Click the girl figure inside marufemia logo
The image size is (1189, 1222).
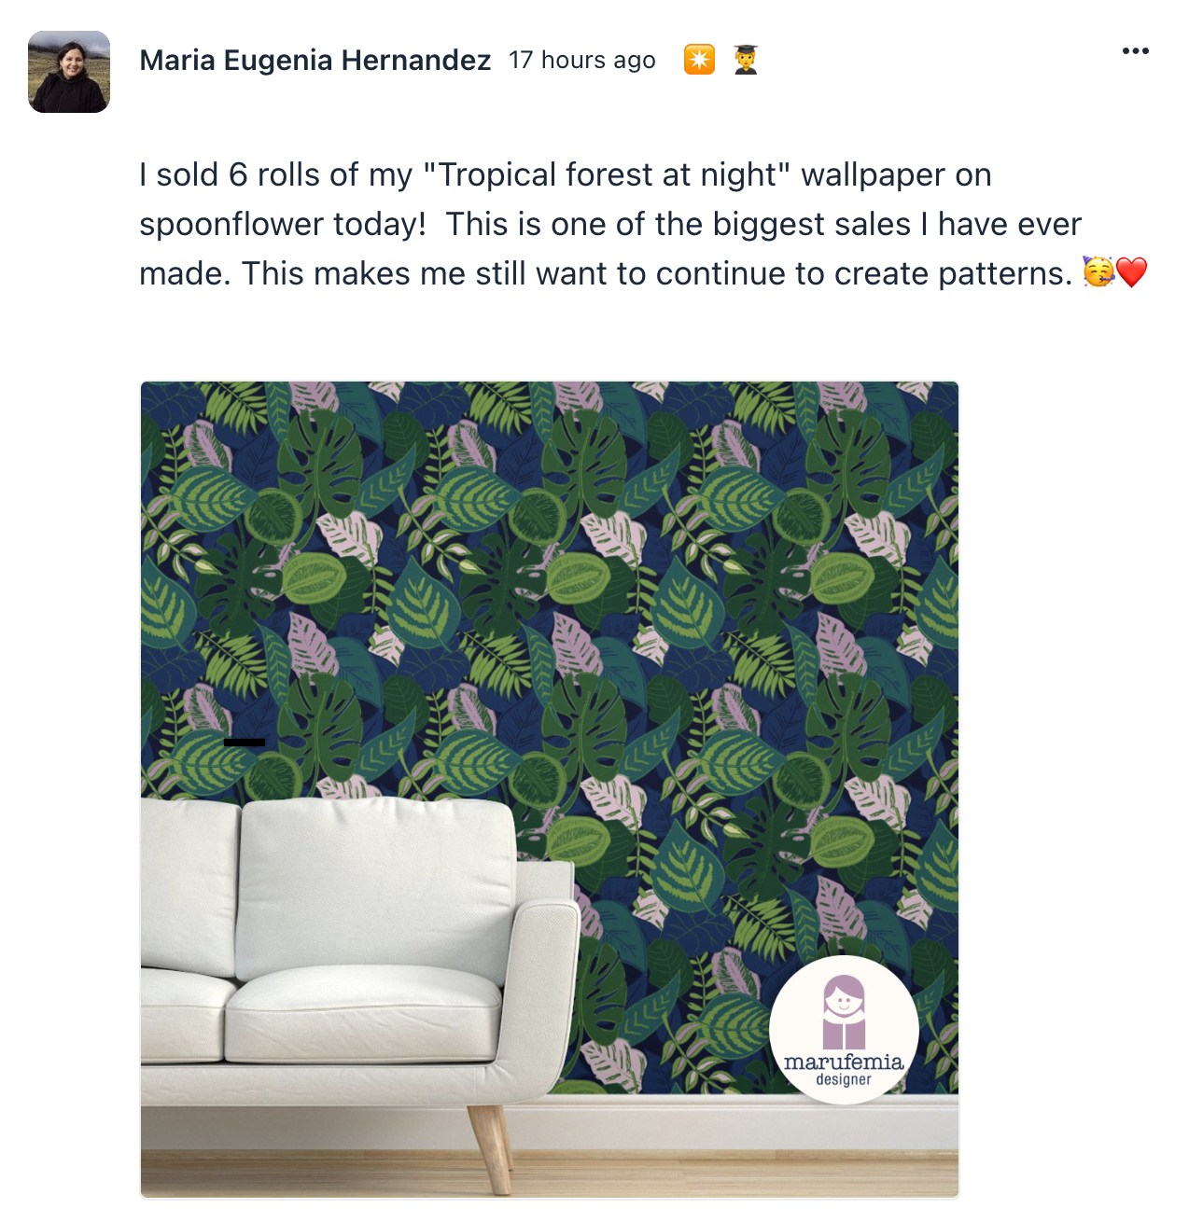(844, 1012)
